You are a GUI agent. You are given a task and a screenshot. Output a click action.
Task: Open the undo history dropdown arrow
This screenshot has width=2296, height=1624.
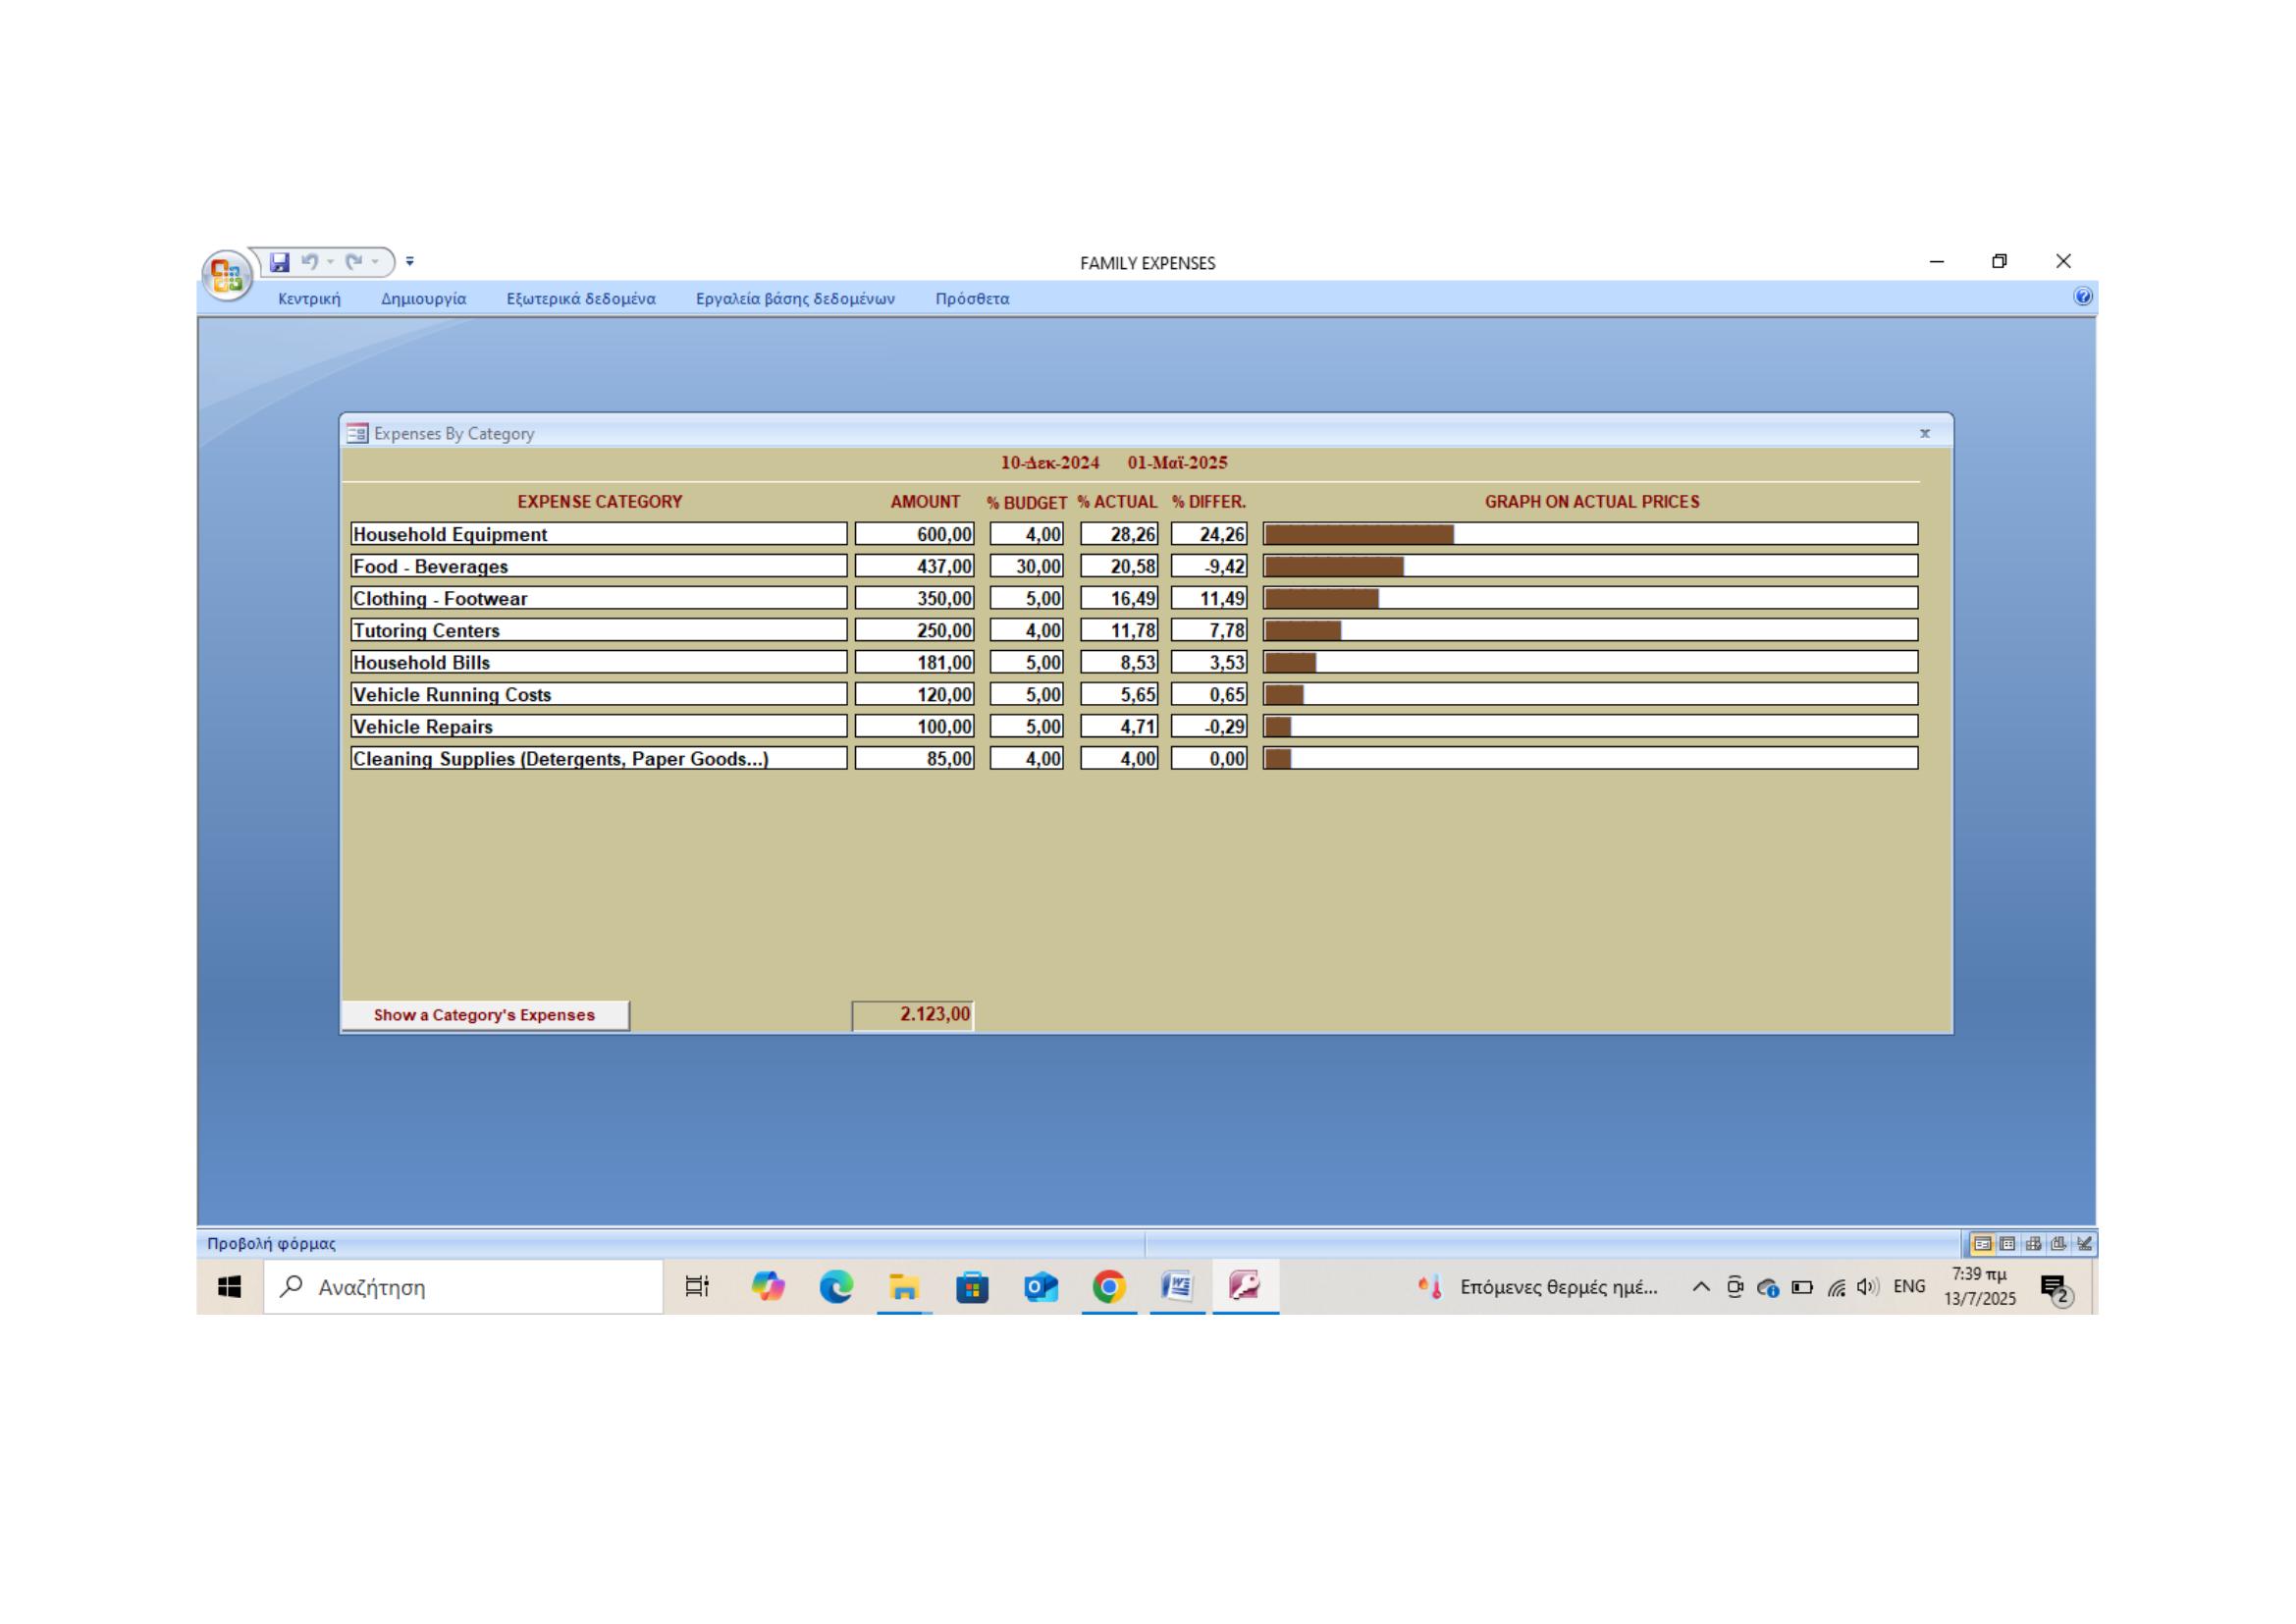[330, 262]
